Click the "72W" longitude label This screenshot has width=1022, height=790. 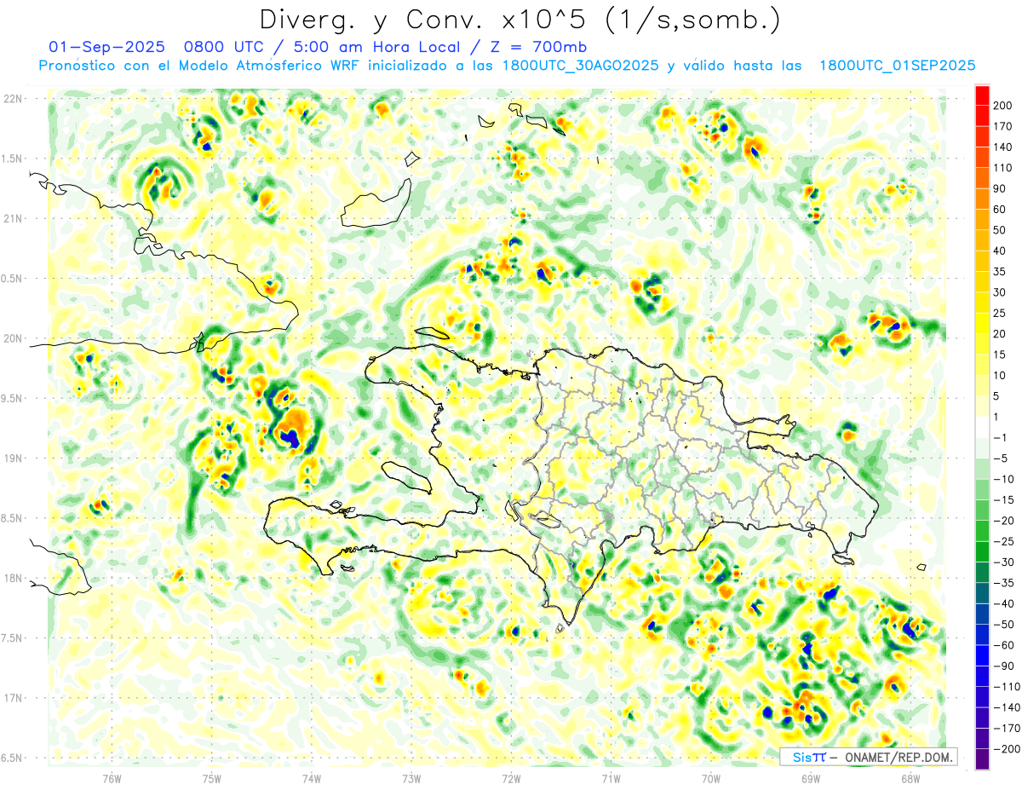click(x=511, y=778)
